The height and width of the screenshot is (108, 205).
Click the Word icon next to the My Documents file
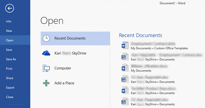[x=125, y=68]
